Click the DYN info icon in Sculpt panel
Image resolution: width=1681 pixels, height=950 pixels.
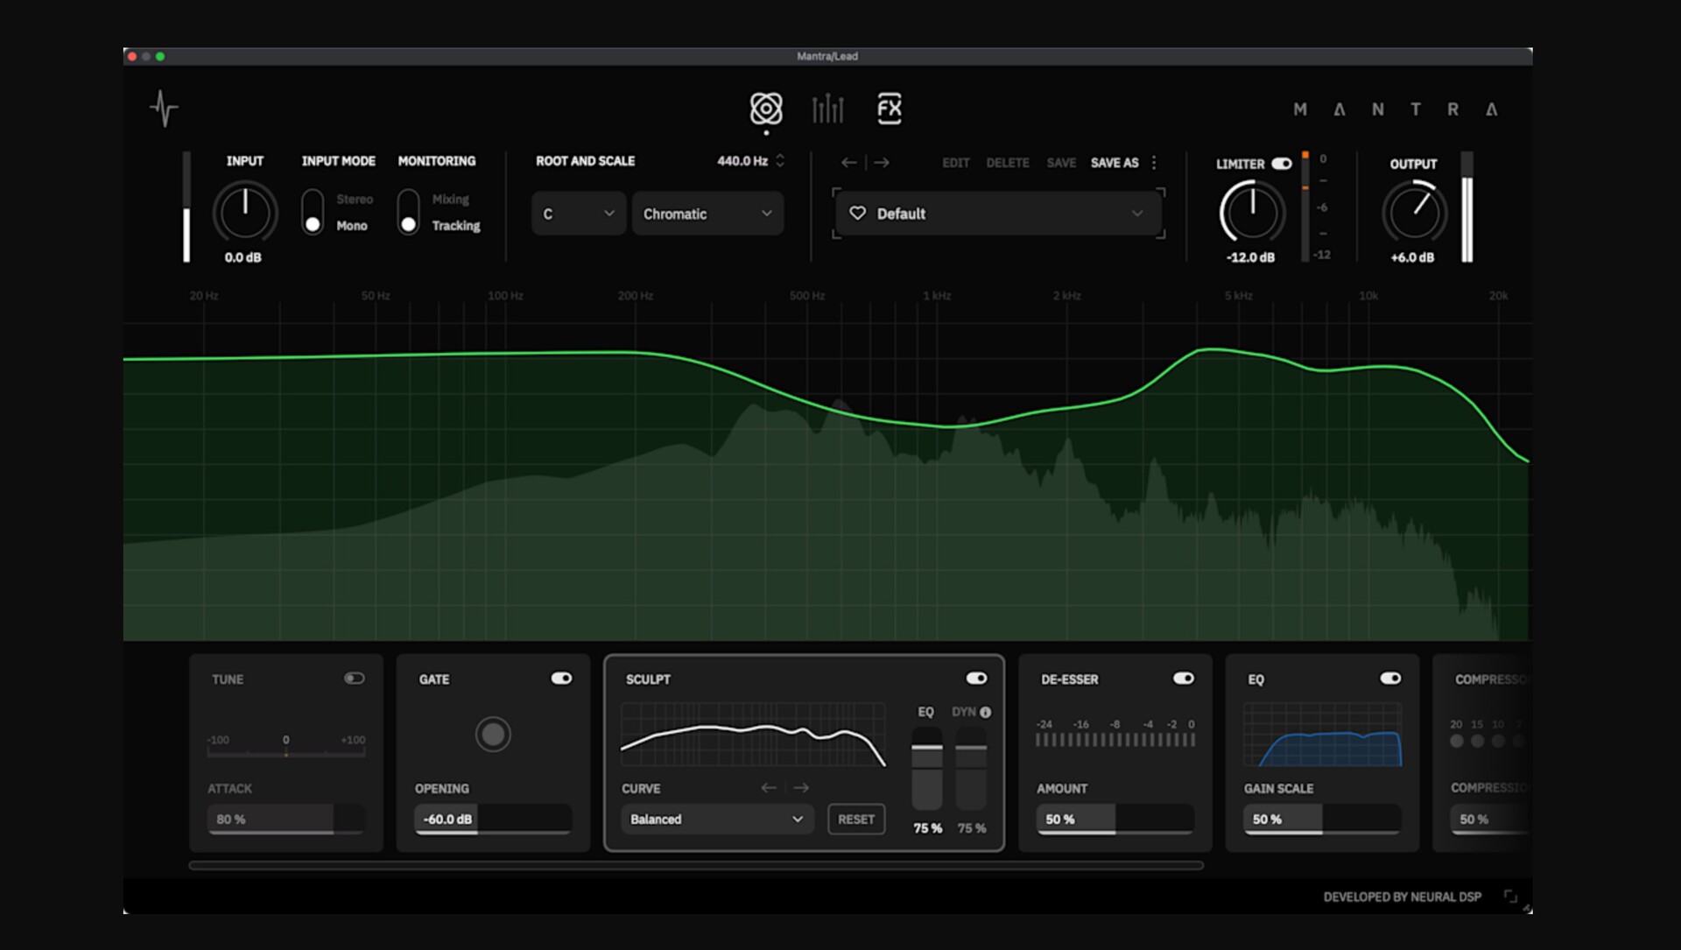click(984, 712)
